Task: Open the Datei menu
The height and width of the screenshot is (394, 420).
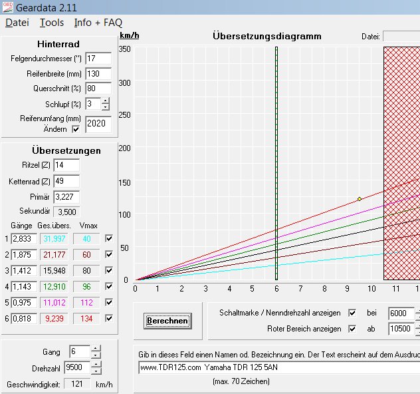Action: [17, 23]
